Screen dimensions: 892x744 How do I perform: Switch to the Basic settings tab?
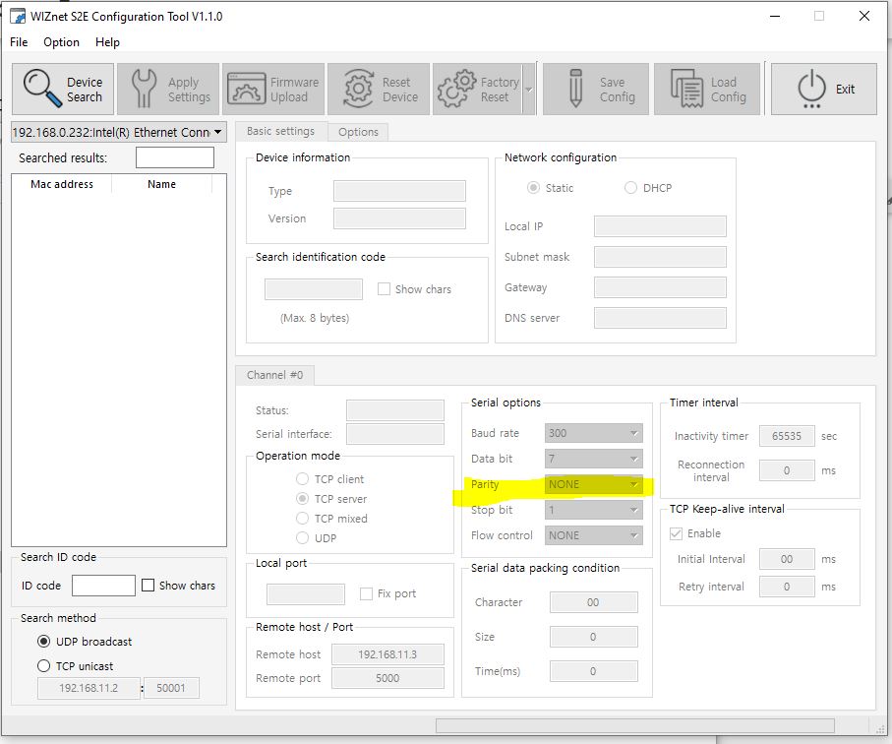[281, 132]
